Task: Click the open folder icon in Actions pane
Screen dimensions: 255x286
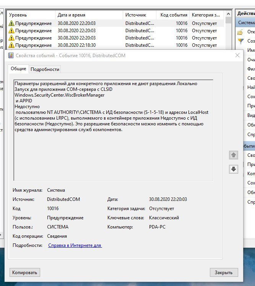Action: pos(240,32)
